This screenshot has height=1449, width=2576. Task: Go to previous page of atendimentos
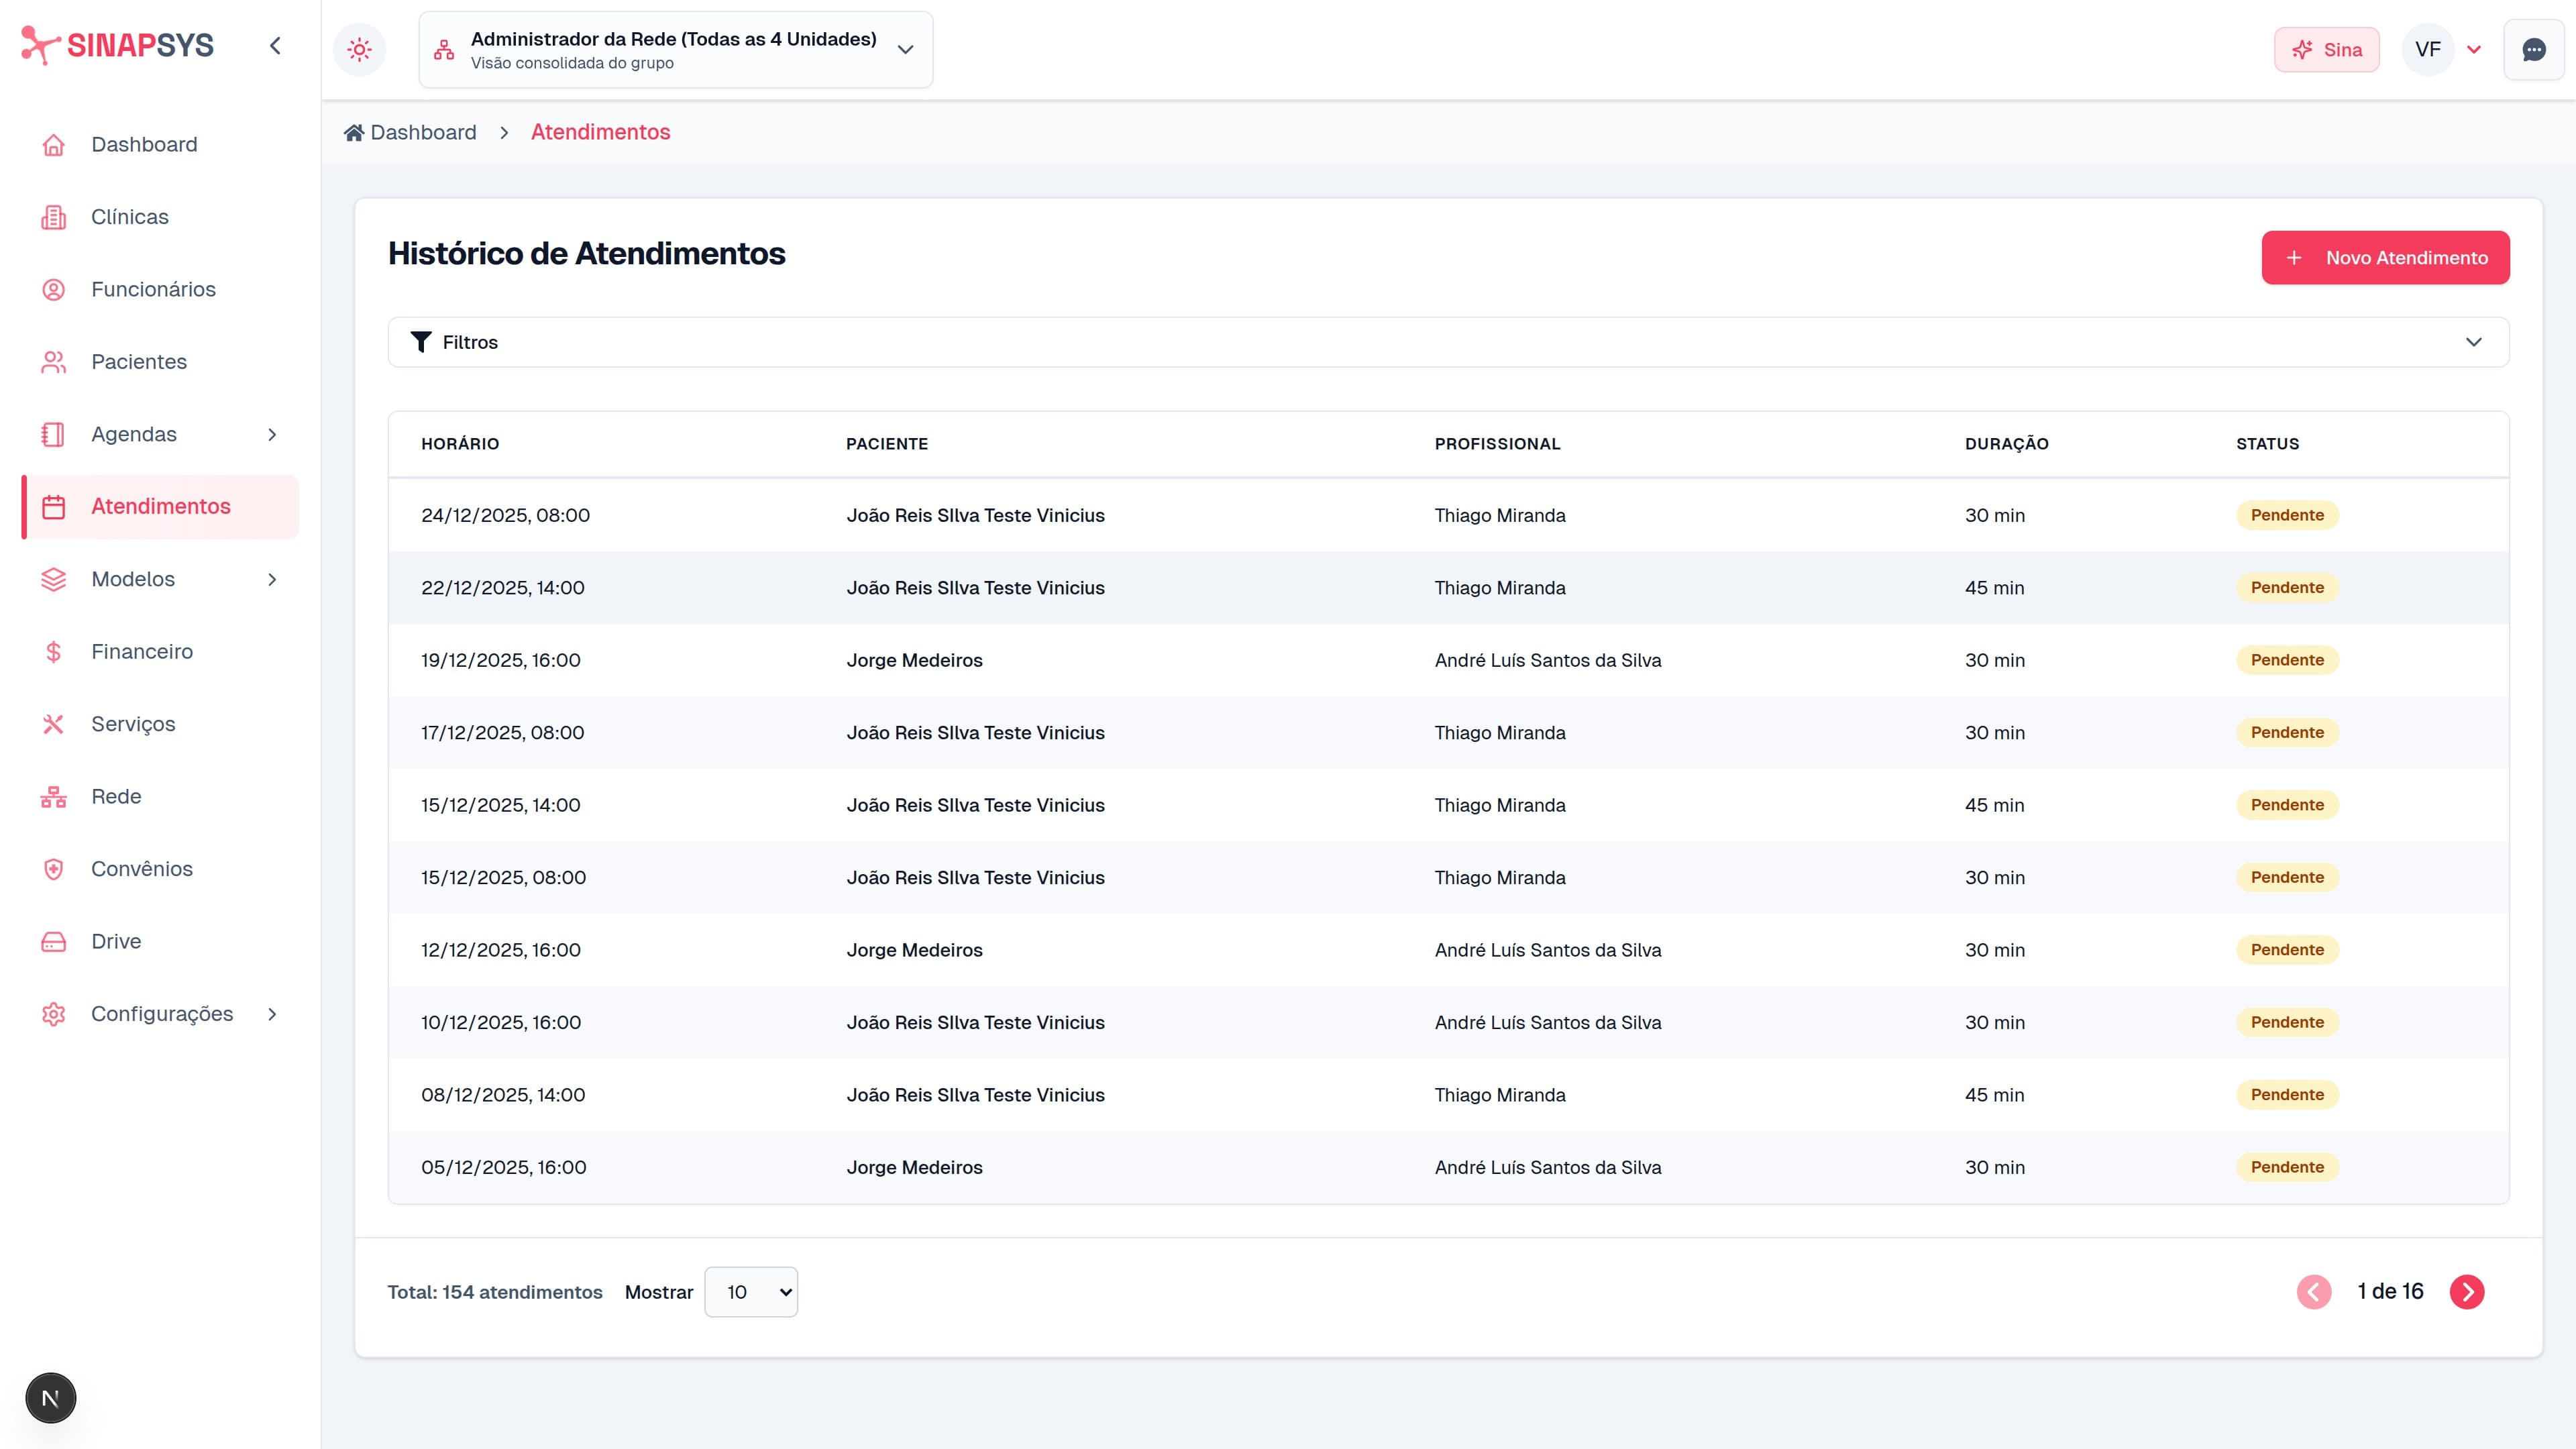(2313, 1292)
